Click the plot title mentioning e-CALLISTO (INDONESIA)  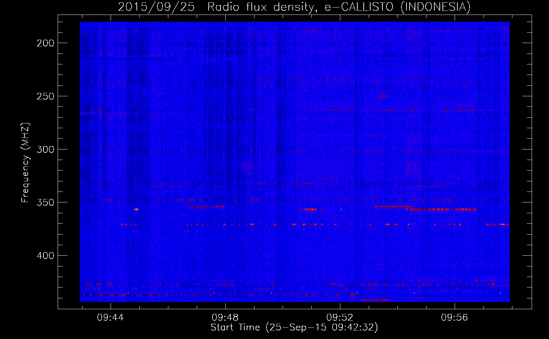point(294,7)
